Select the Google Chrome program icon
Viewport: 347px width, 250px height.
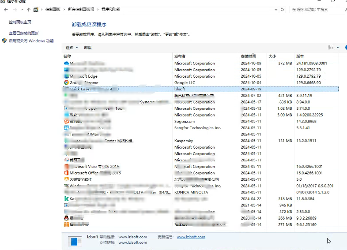66,82
